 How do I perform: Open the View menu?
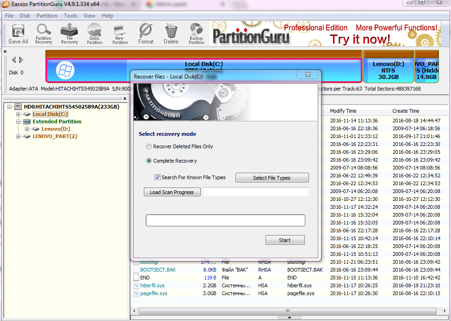pyautogui.click(x=89, y=16)
